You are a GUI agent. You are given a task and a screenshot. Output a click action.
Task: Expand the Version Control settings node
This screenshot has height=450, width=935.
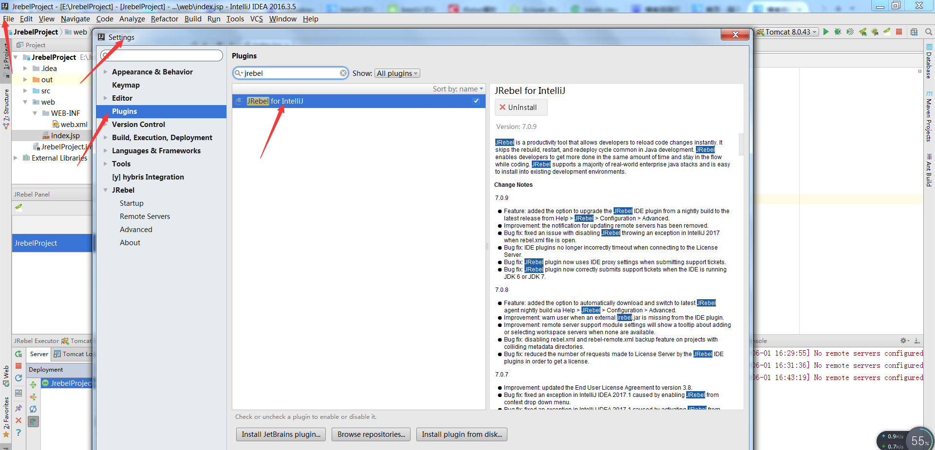tap(105, 125)
